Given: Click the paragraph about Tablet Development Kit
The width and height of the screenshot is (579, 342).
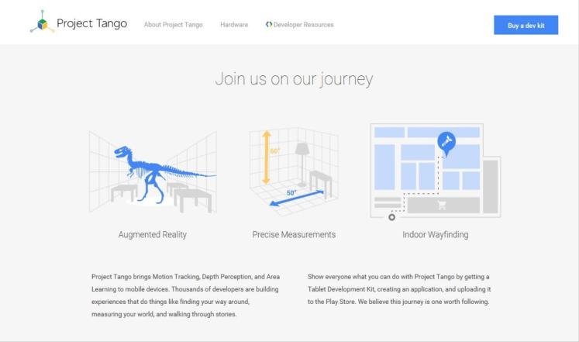Looking at the screenshot, I should pos(399,288).
